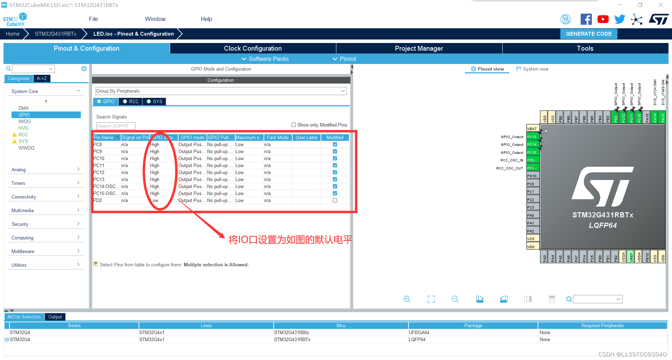This screenshot has width=672, height=360.
Task: Click GENERATE CODE button
Action: tap(589, 34)
